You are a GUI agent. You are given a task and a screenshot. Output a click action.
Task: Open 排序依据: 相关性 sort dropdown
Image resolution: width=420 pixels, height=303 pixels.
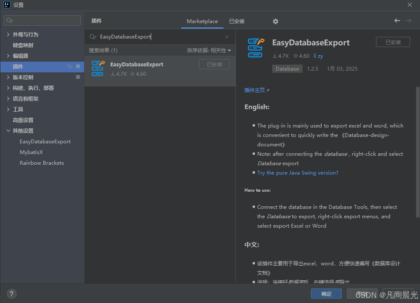[x=209, y=50]
